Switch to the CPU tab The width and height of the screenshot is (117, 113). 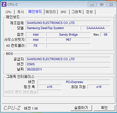point(8,12)
